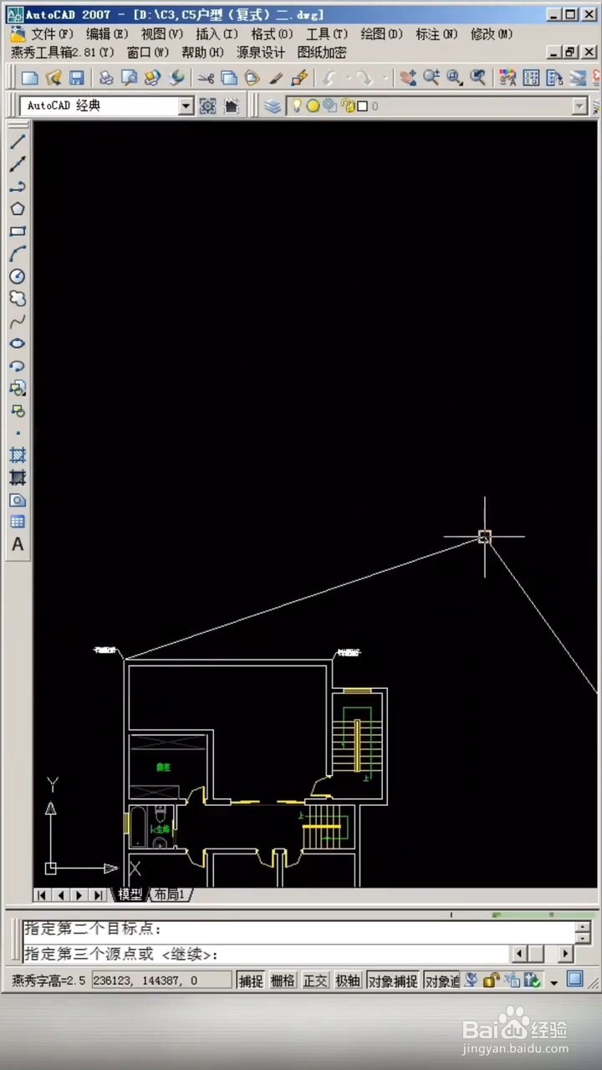This screenshot has width=602, height=1070.
Task: Select the Line tool in draw toolbar
Action: (18, 141)
